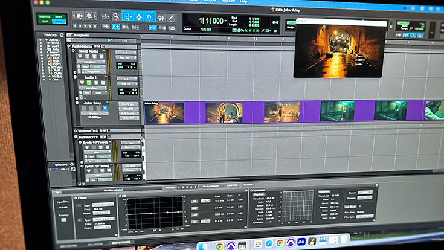This screenshot has width=444, height=250.
Task: Toggle input monitor on Audio 1 track
Action: [89, 83]
